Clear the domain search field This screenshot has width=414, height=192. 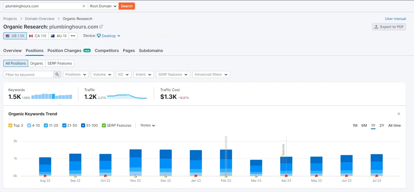(x=84, y=6)
